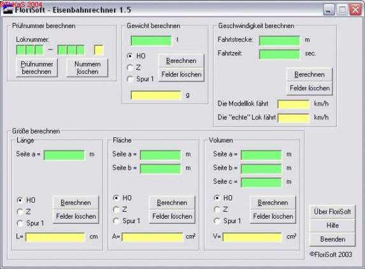Focus Seite b field in Fläche group

pos(161,169)
